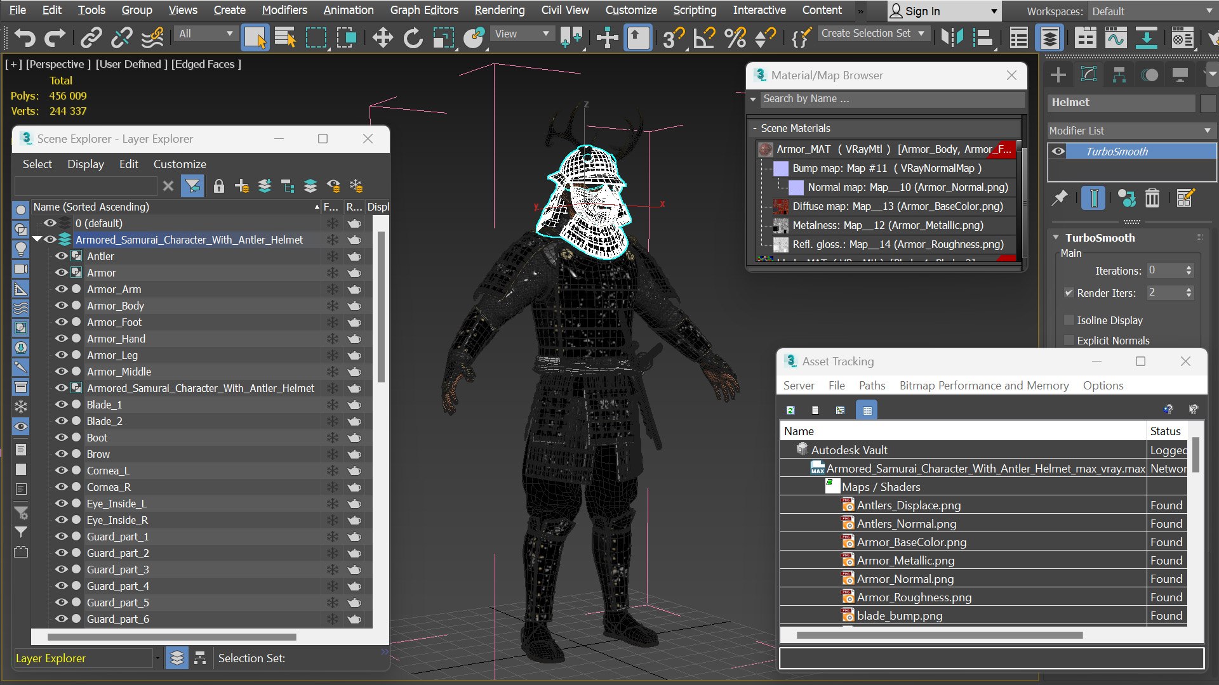1219x685 pixels.
Task: Open Bitmap Performance and Memory menu
Action: (x=983, y=386)
